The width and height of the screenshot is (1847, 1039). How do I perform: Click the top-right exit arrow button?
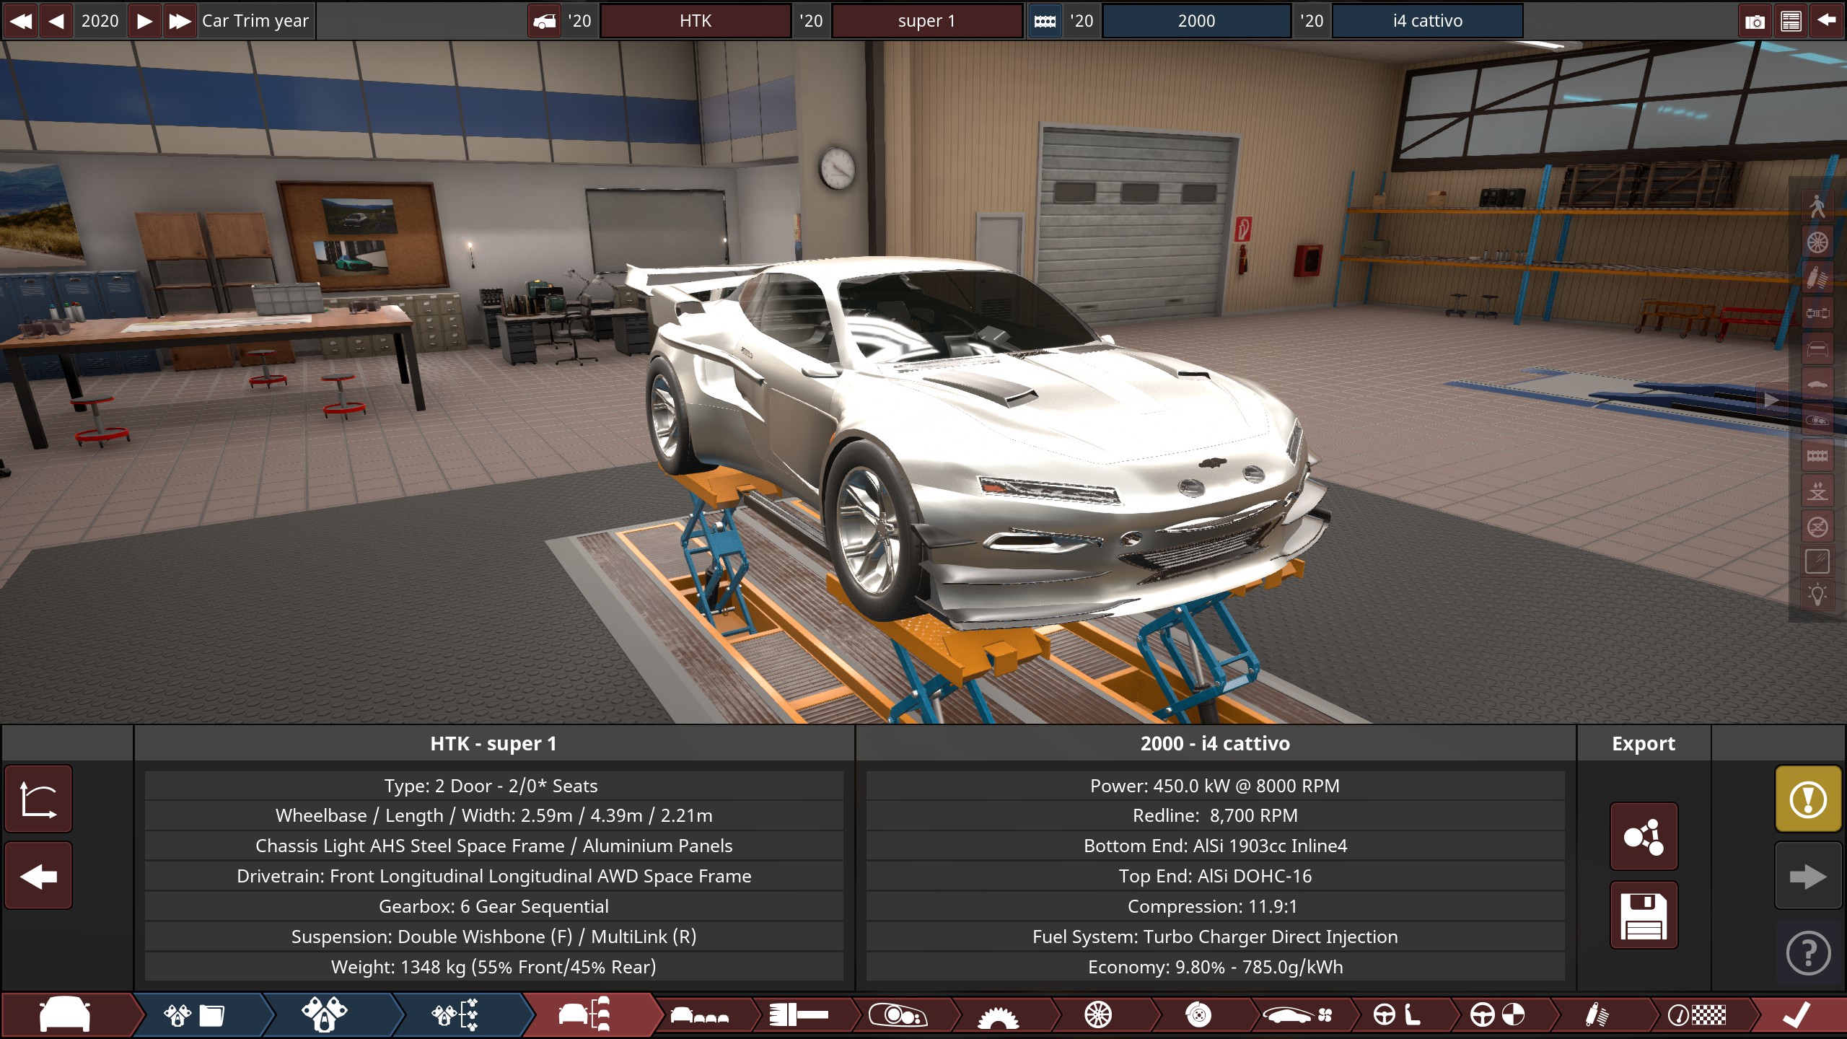(1826, 21)
